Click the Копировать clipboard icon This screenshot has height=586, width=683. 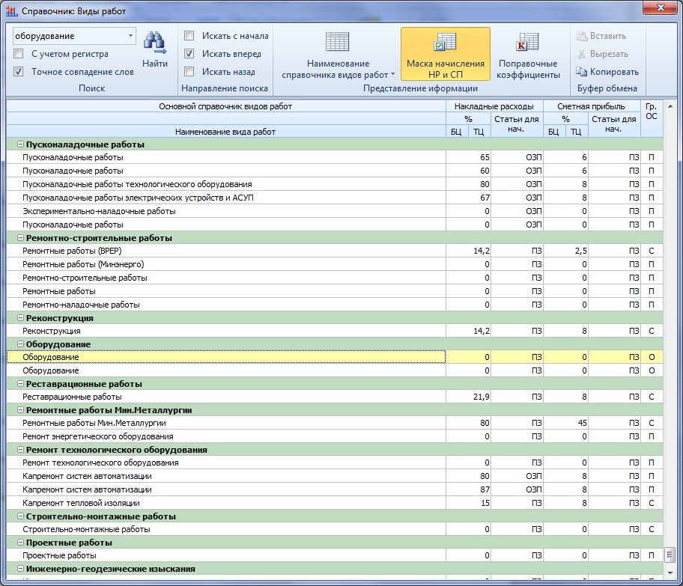[582, 72]
